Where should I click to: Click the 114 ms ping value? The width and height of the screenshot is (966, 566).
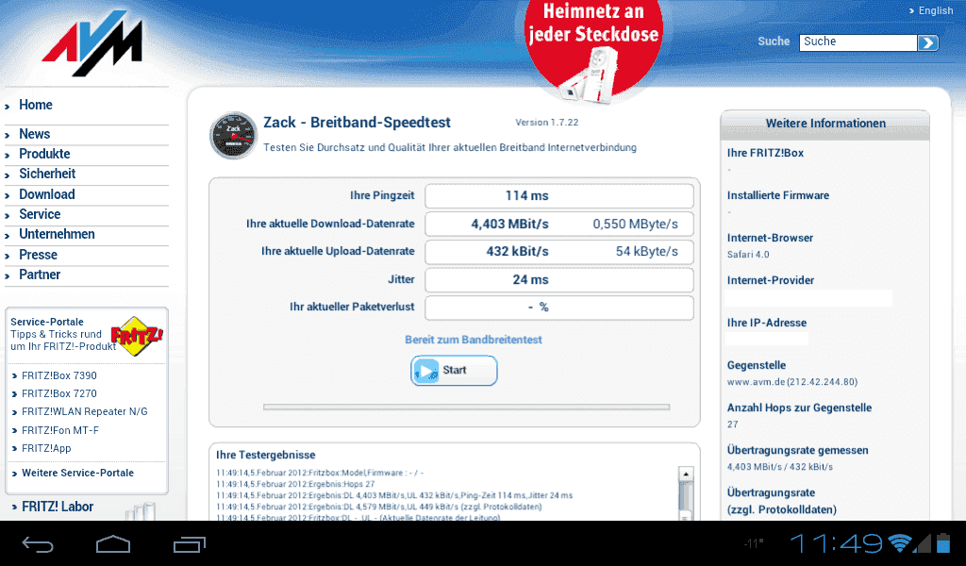coord(526,196)
